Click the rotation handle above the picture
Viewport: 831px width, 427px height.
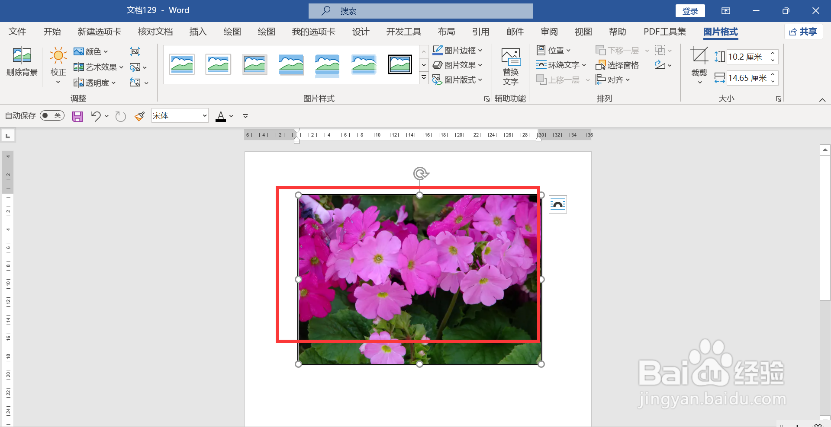[420, 173]
